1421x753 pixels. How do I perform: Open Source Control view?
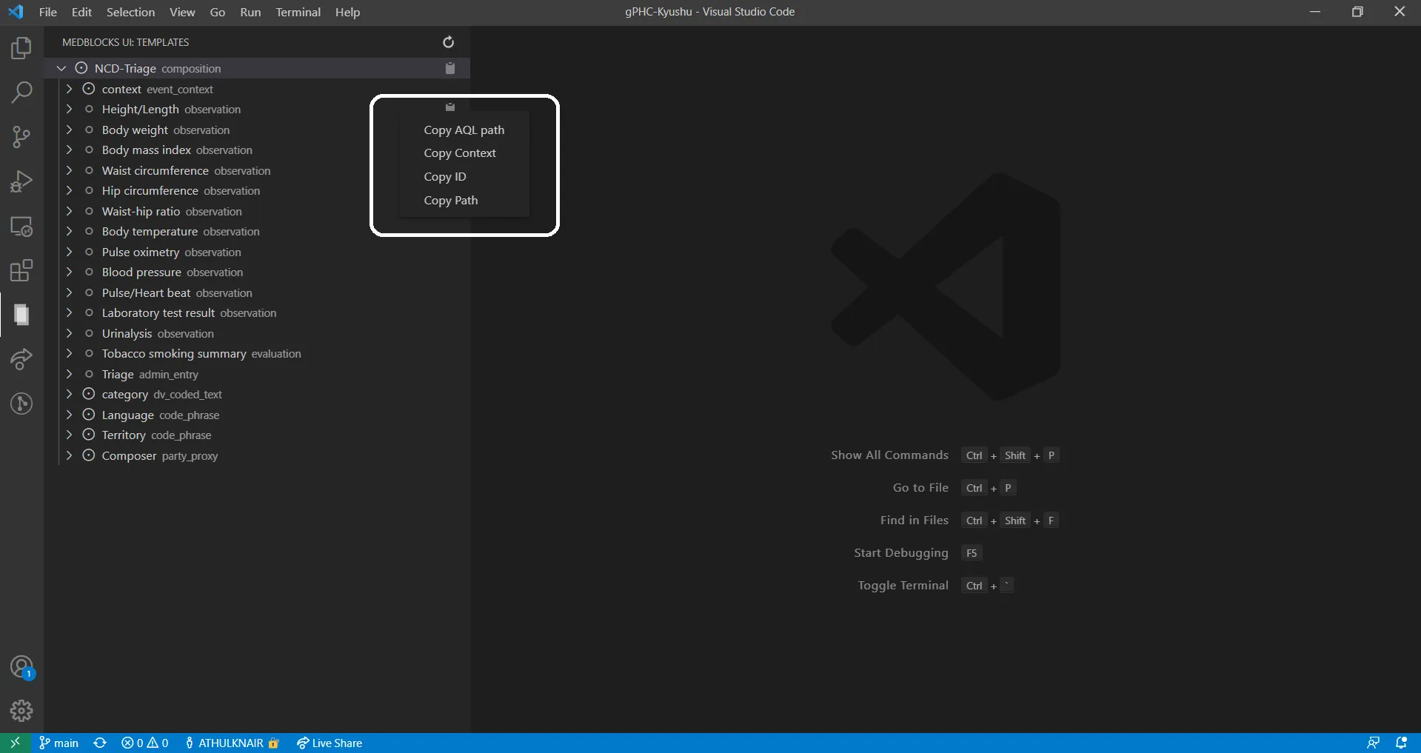21,137
